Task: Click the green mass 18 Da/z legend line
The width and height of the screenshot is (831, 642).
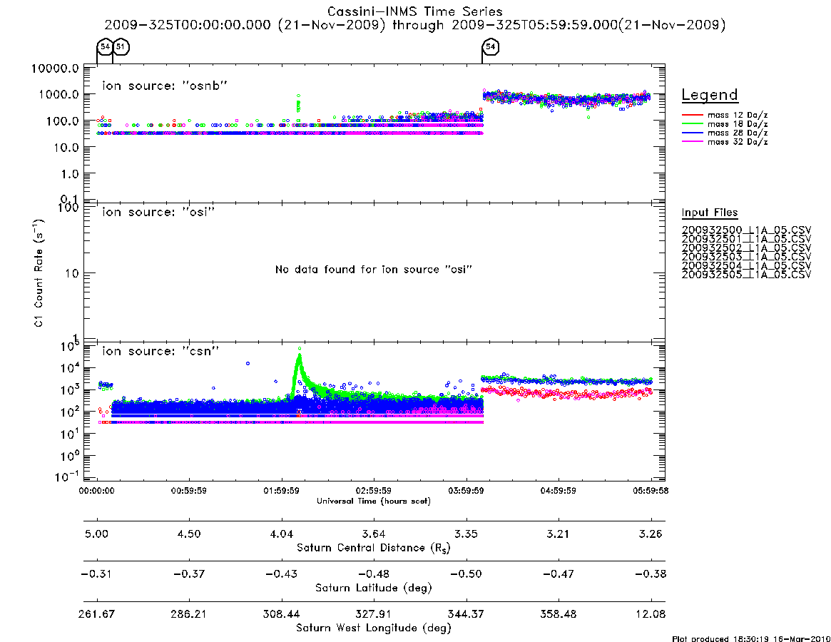Action: coord(691,123)
